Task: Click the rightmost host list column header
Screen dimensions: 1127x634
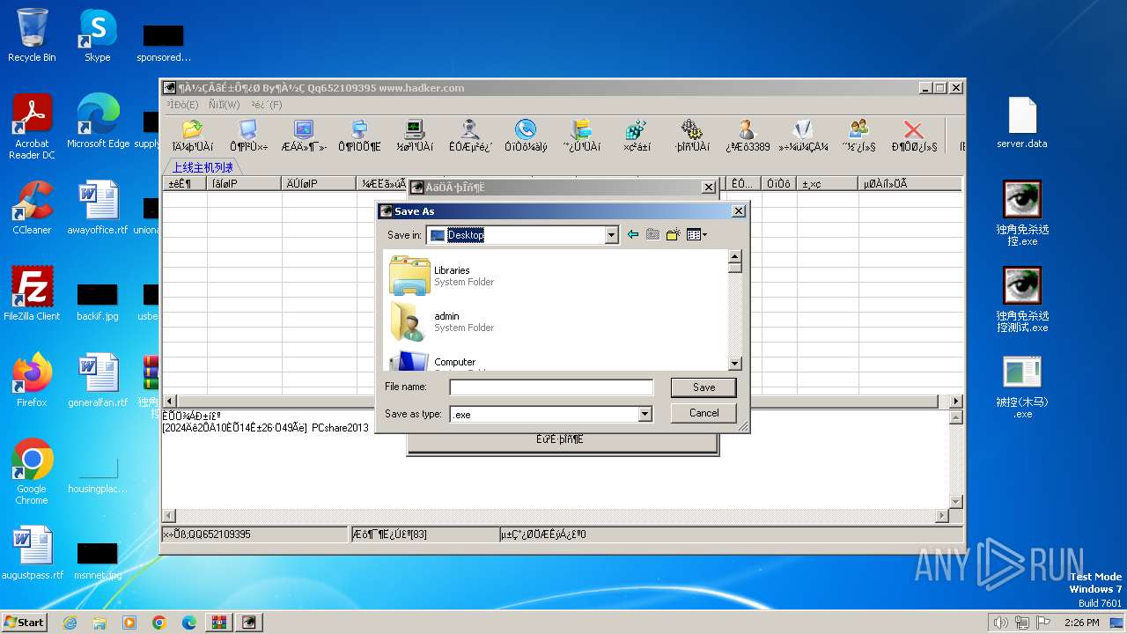Action: point(909,184)
